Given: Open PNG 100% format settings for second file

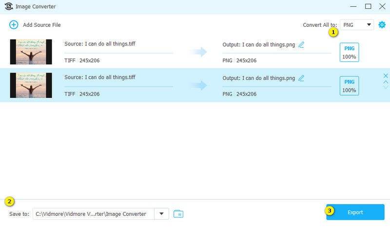Looking at the screenshot, I should click(349, 86).
